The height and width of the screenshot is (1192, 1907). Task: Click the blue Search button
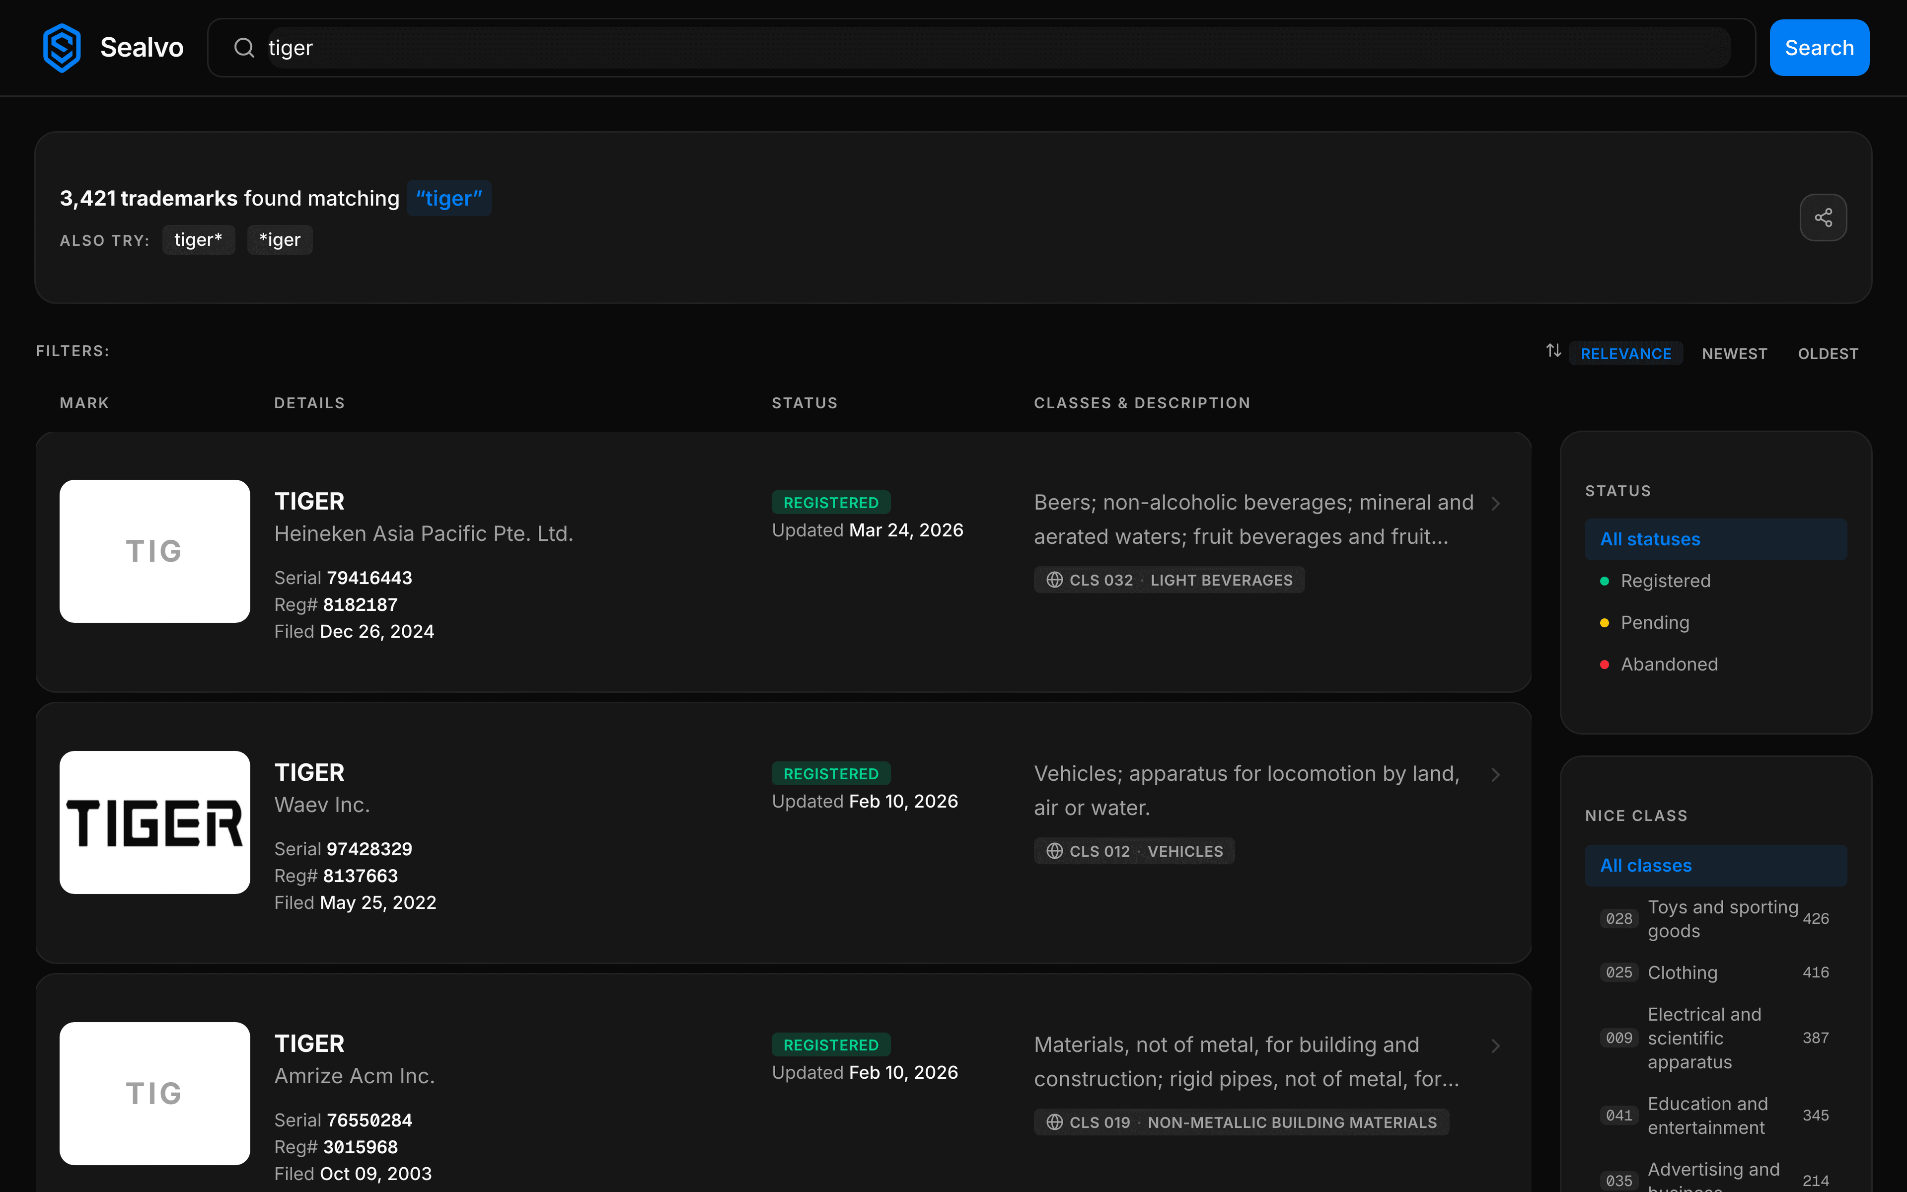1819,48
